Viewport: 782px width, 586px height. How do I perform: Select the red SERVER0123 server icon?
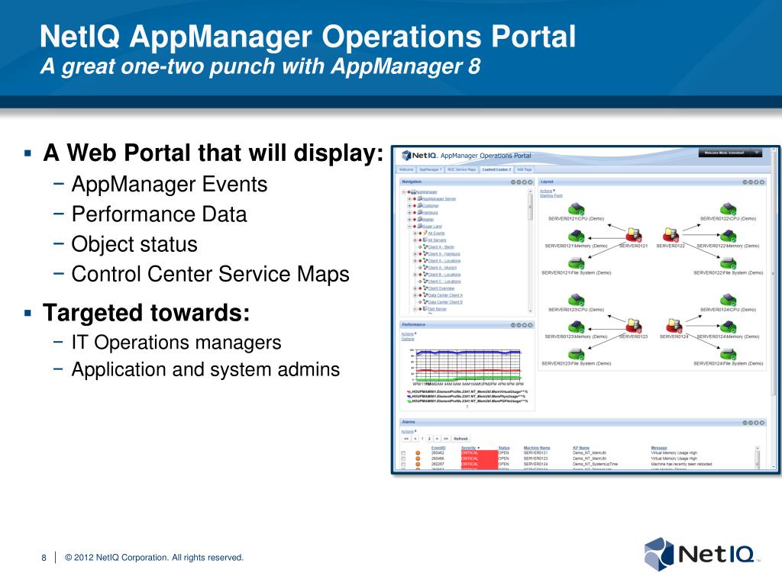(633, 326)
